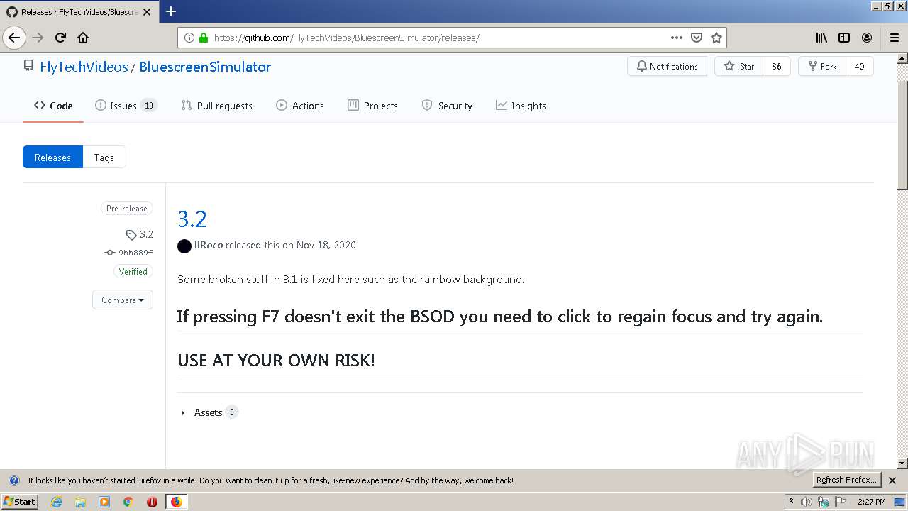Click the Pre-release label badge
The width and height of the screenshot is (908, 511).
pyautogui.click(x=127, y=209)
